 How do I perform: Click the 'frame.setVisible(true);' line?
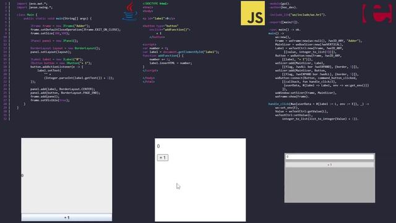[50, 100]
